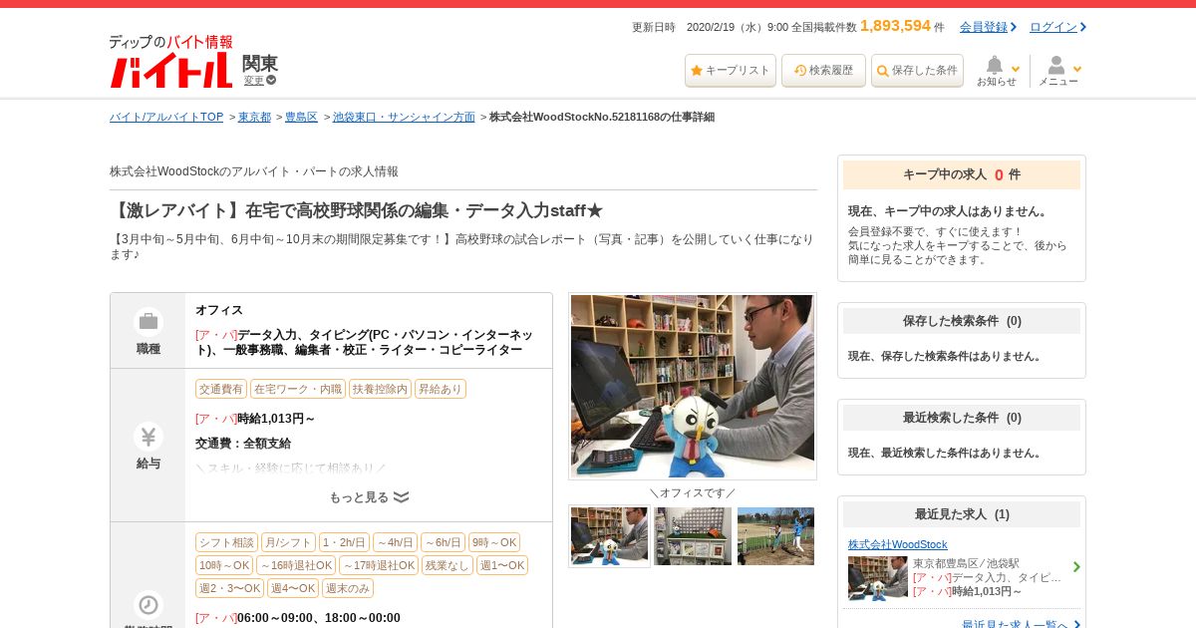This screenshot has width=1196, height=628.
Task: Click the 週4〜OK tag
Action: coord(293,588)
